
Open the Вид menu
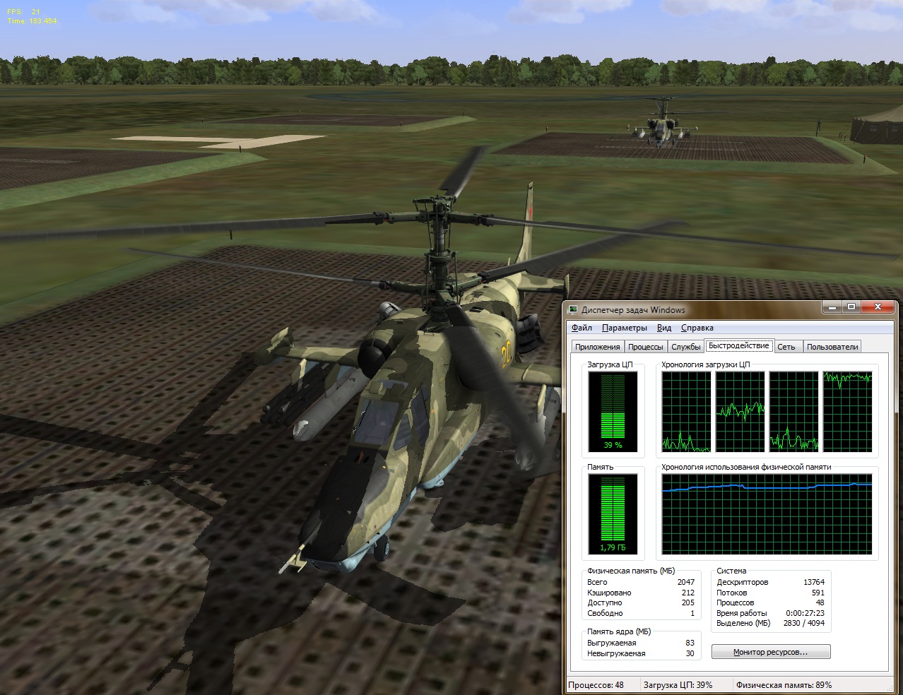tap(664, 328)
